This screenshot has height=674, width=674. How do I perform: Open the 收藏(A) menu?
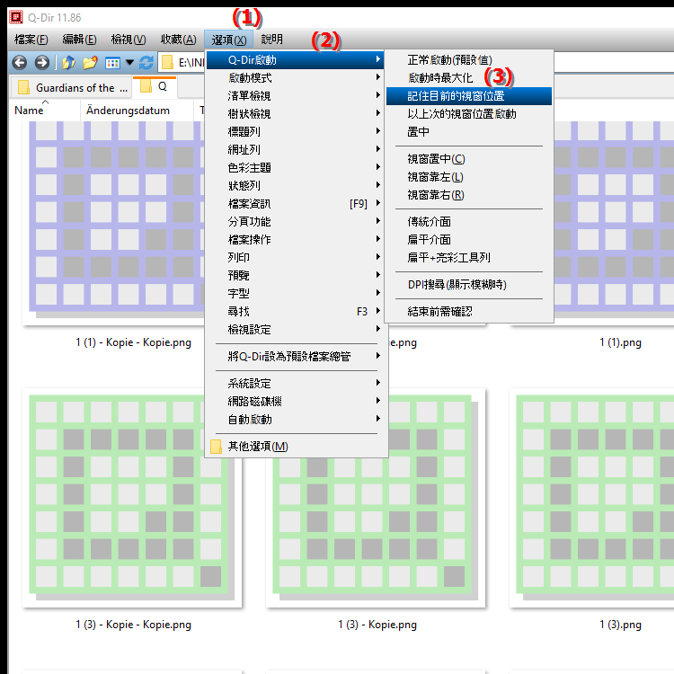[179, 40]
